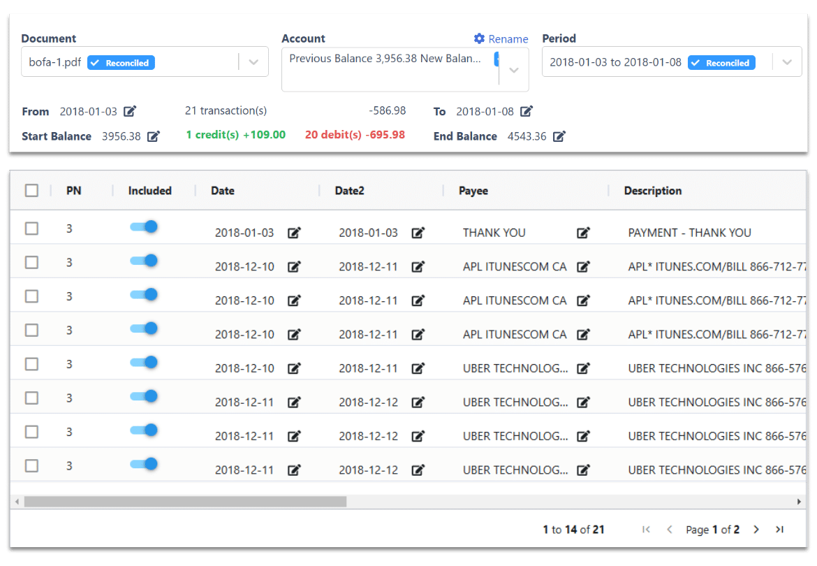Click the Page 1 of 2 indicator
This screenshot has width=817, height=566.
click(712, 530)
